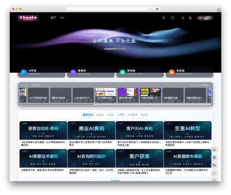
Task: Open the 客户问AI·真相 article cover
Action: 140,130
